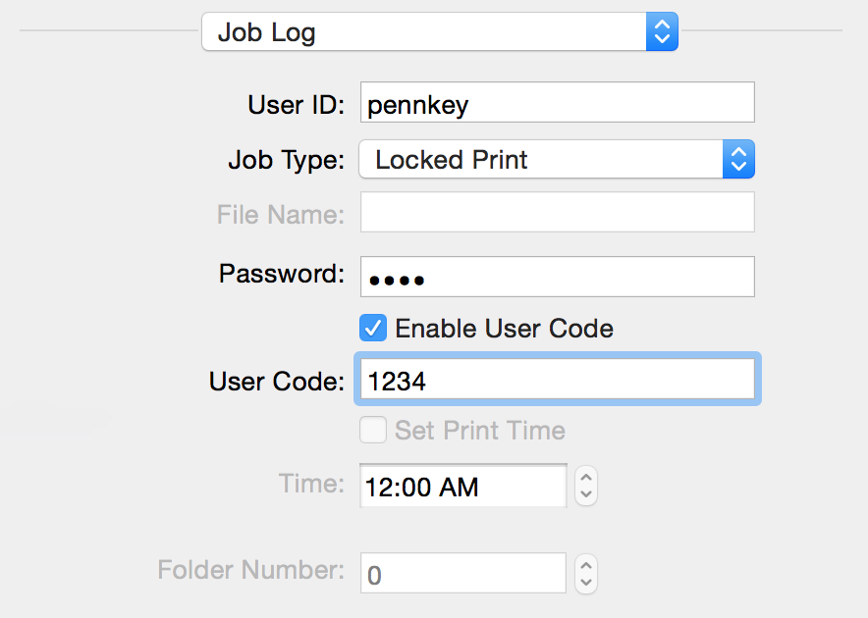Viewport: 868px width, 618px height.
Task: Toggle the Set Print Time checkbox
Action: click(373, 430)
